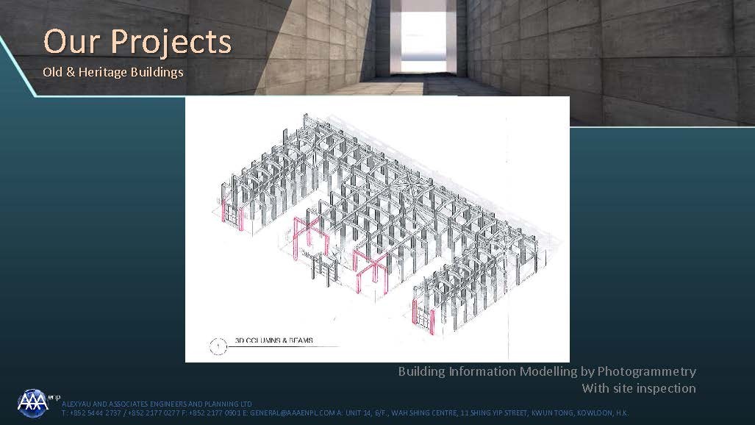Image resolution: width=755 pixels, height=425 pixels.
Task: Click the "3D COLUMNS & BEAMS" drawing label
Action: point(273,340)
